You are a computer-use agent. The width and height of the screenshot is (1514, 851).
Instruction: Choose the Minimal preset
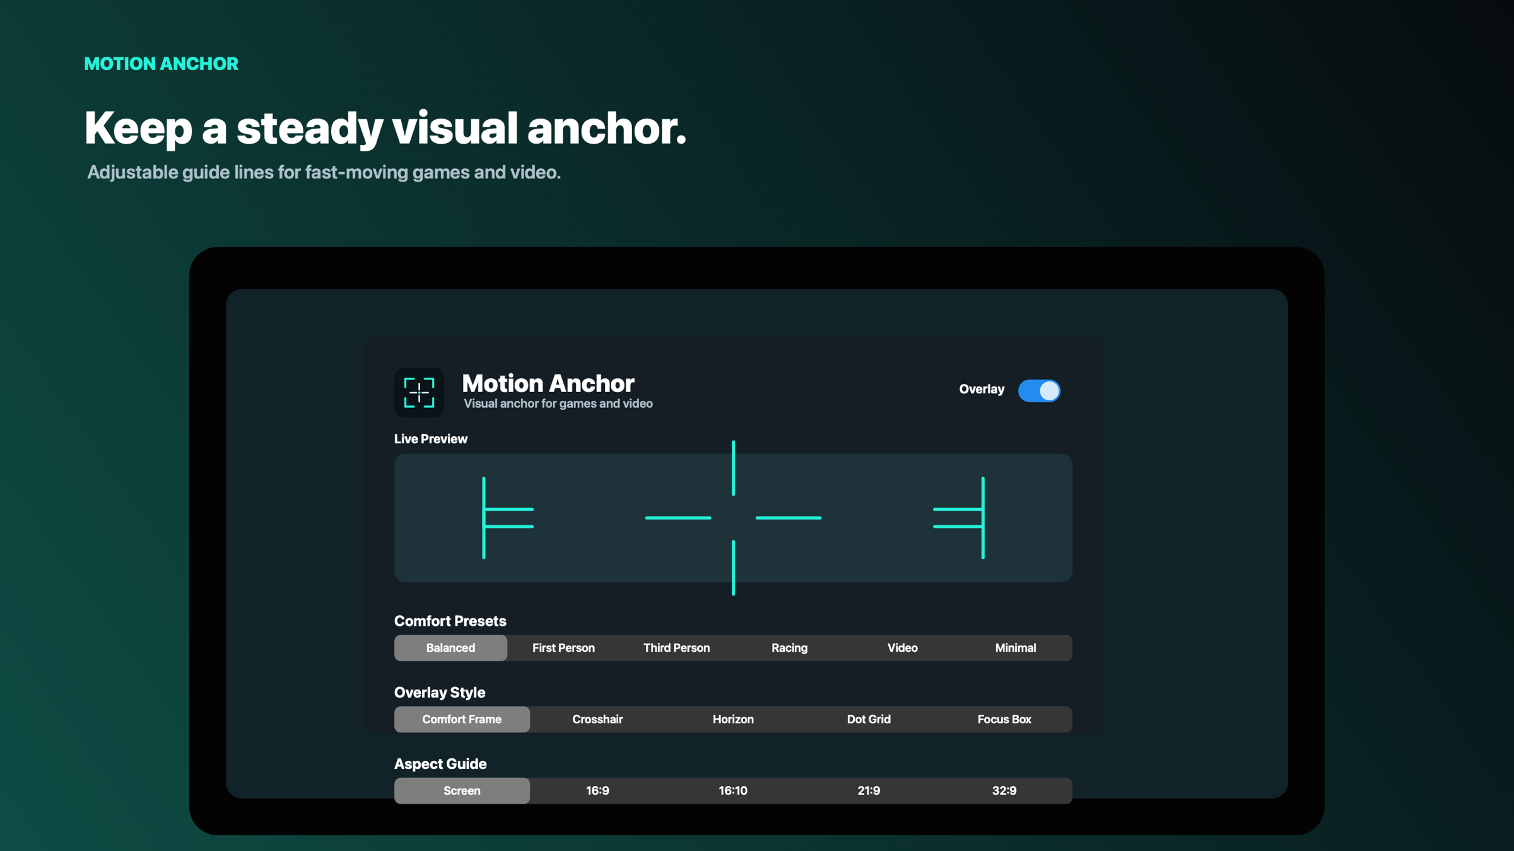[1015, 647]
